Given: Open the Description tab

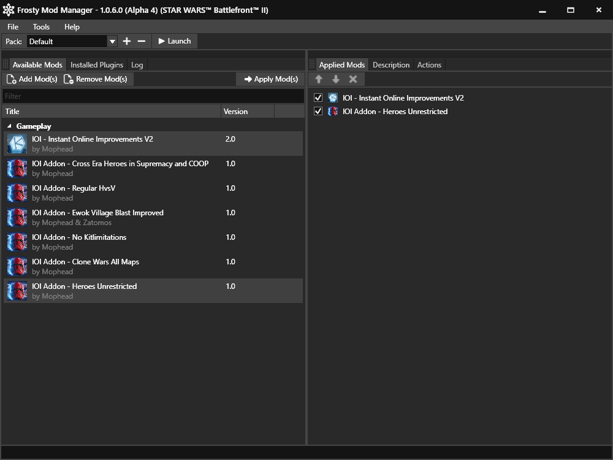Looking at the screenshot, I should click(x=391, y=65).
